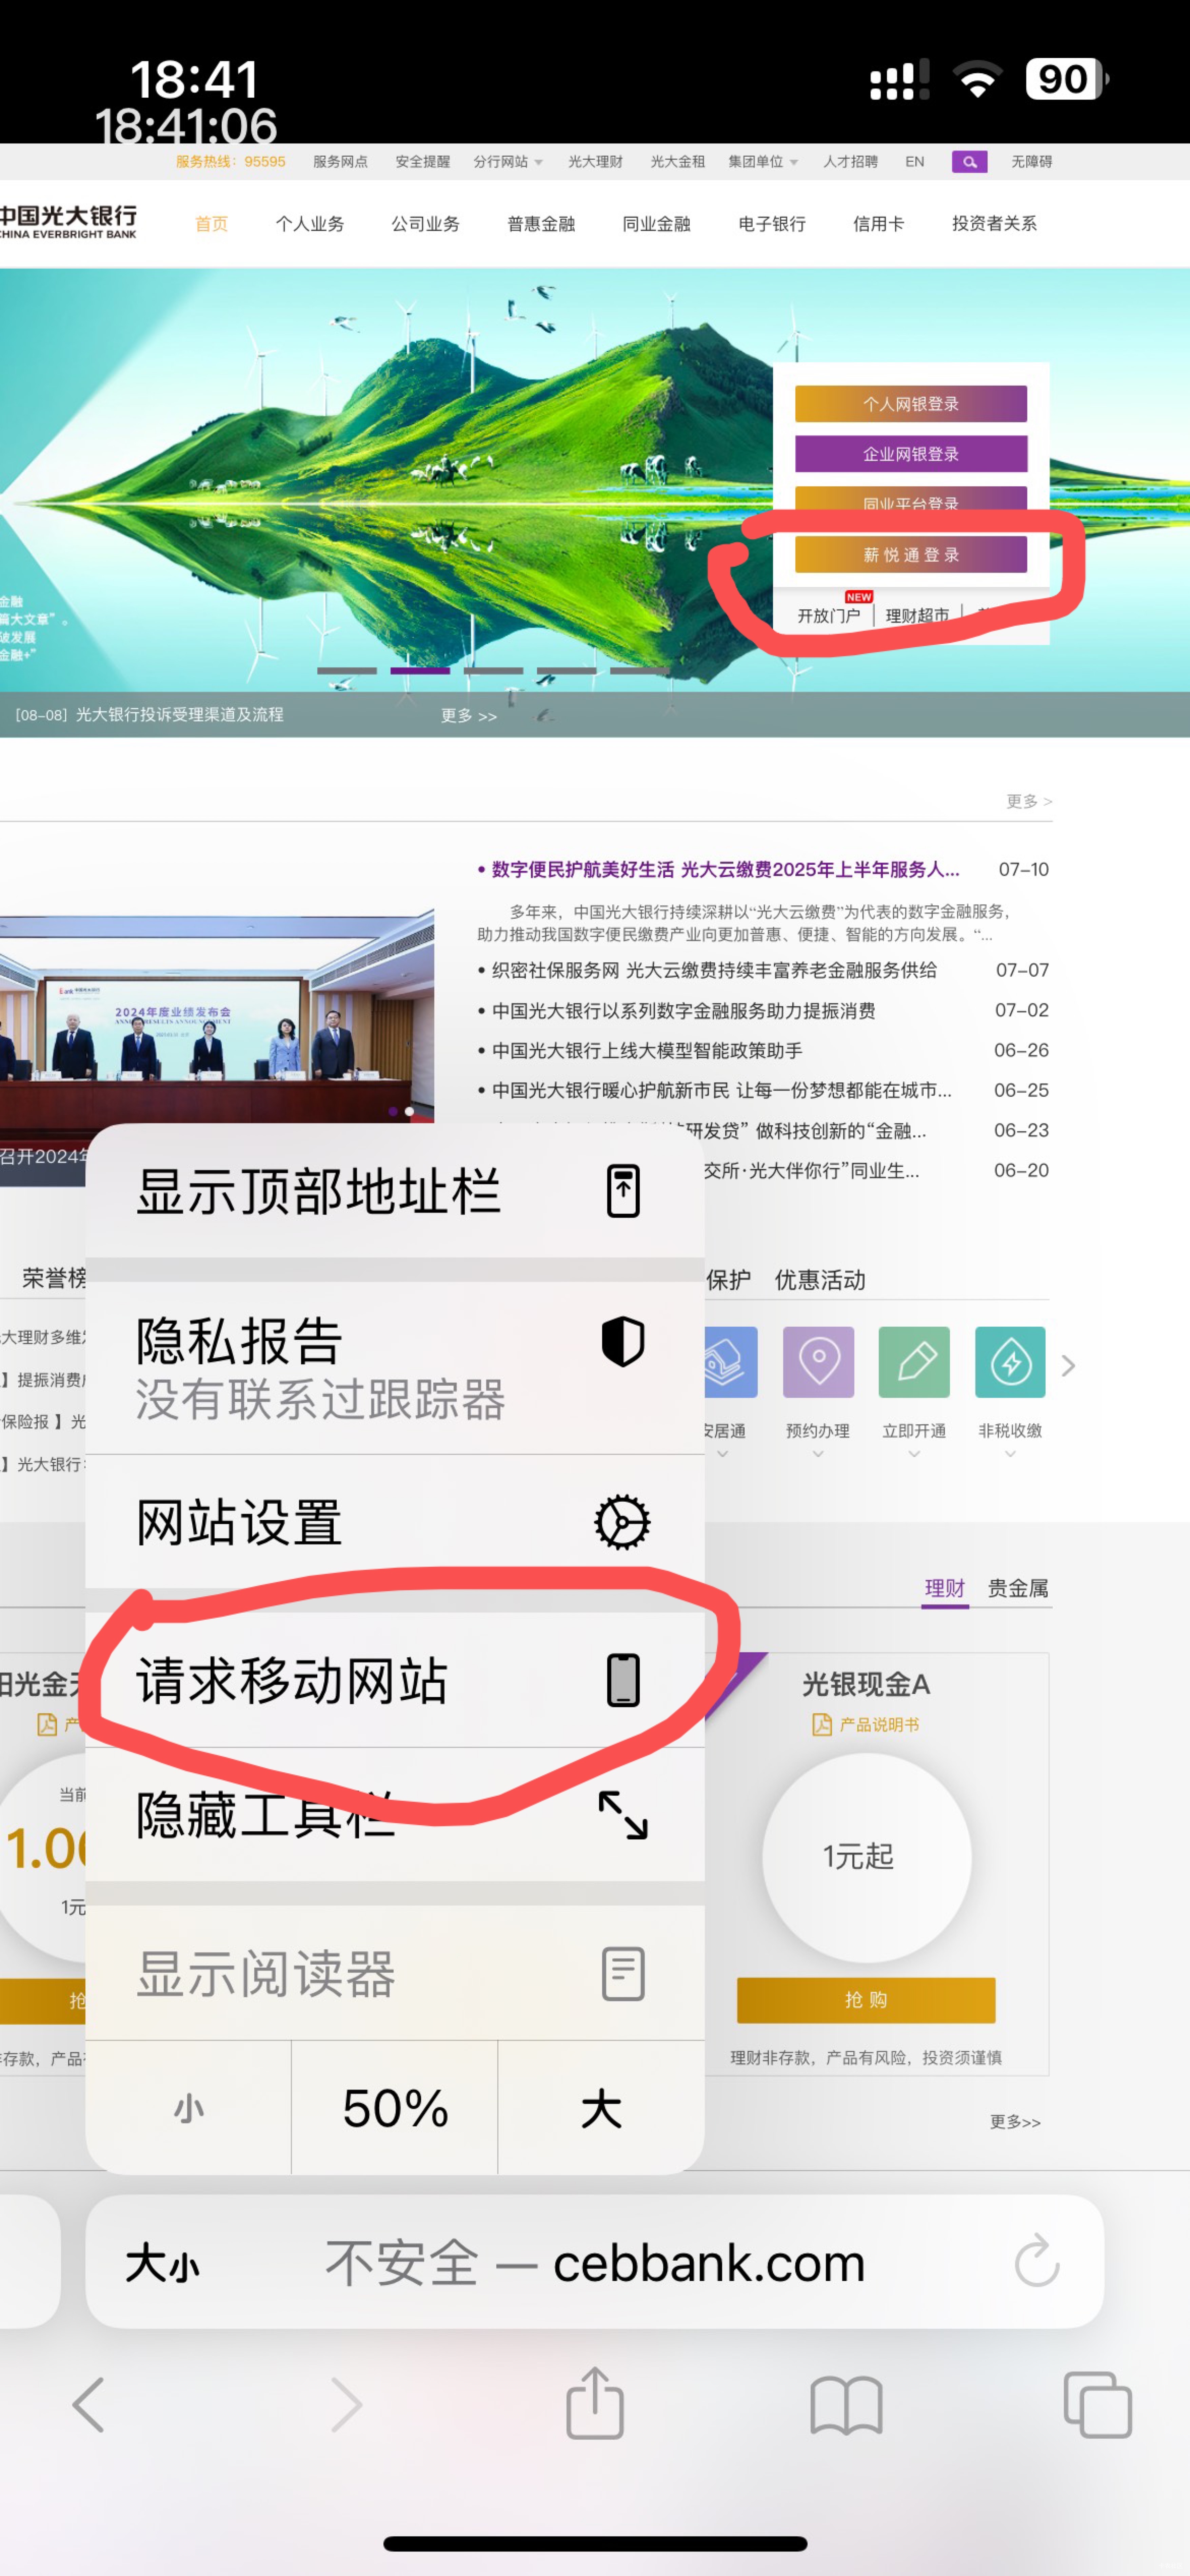Click the 抢购 button for 光银现金A
This screenshot has width=1190, height=2576.
point(866,2000)
